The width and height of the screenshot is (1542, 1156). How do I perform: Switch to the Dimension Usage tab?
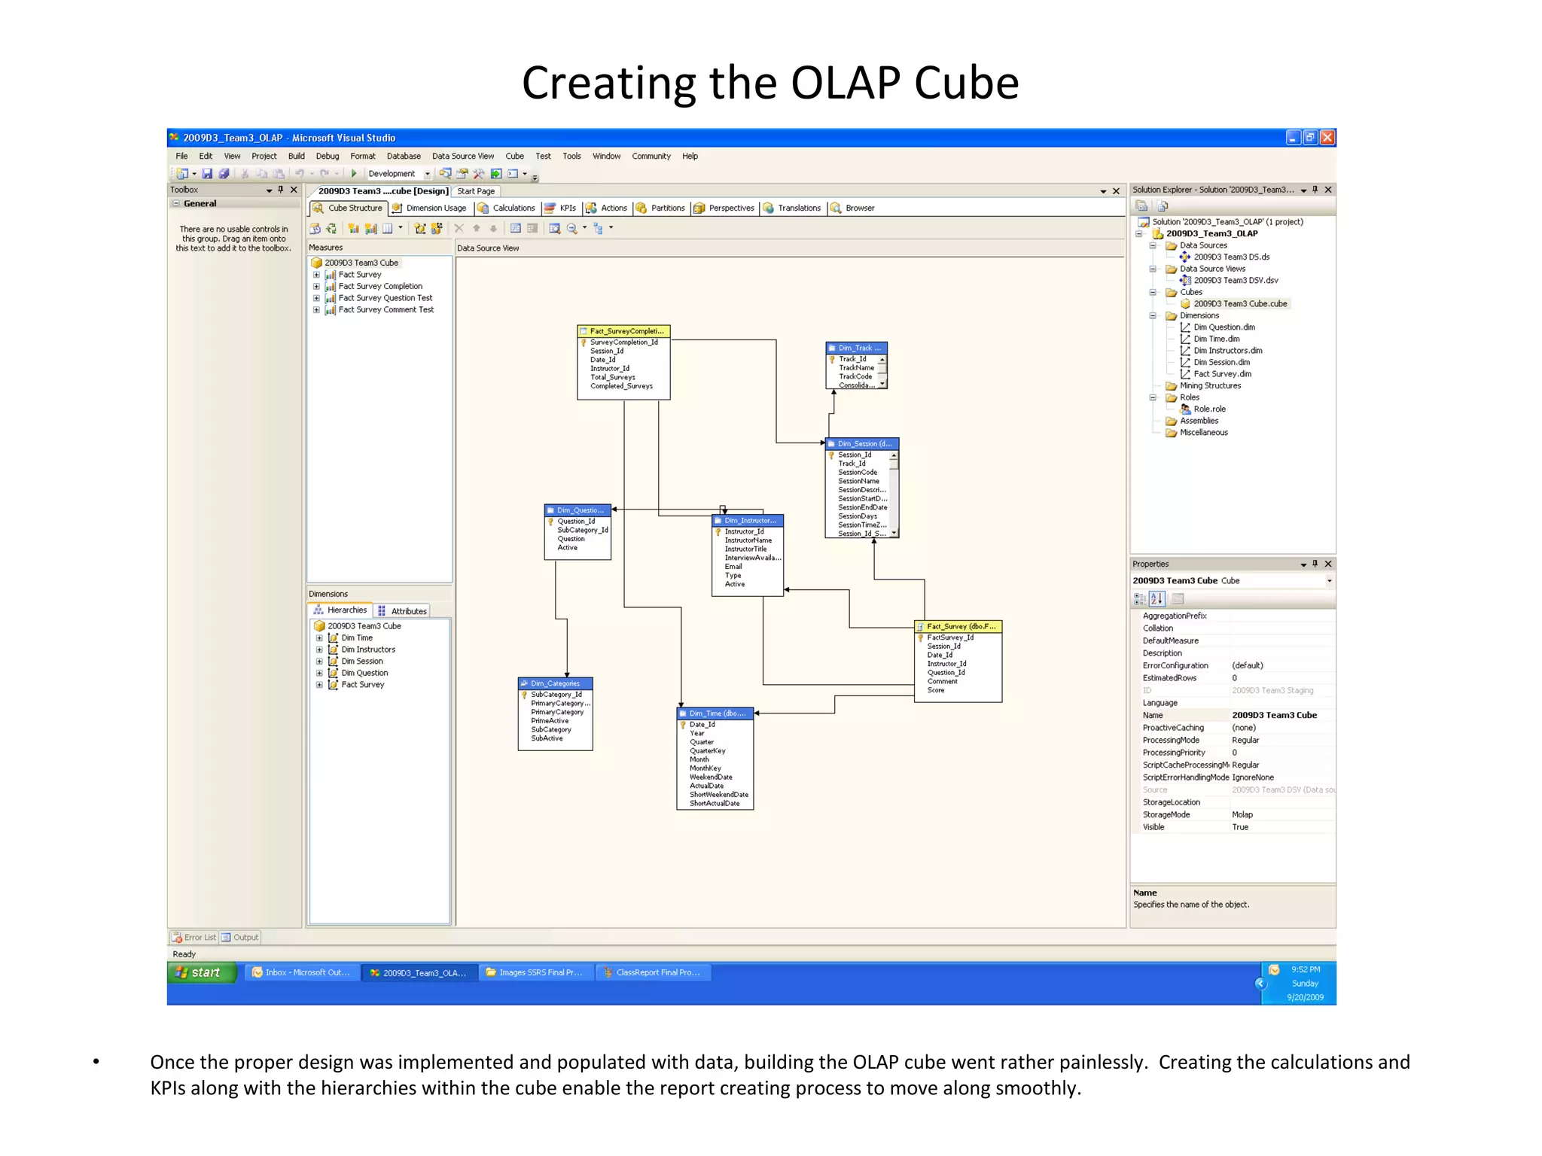429,208
